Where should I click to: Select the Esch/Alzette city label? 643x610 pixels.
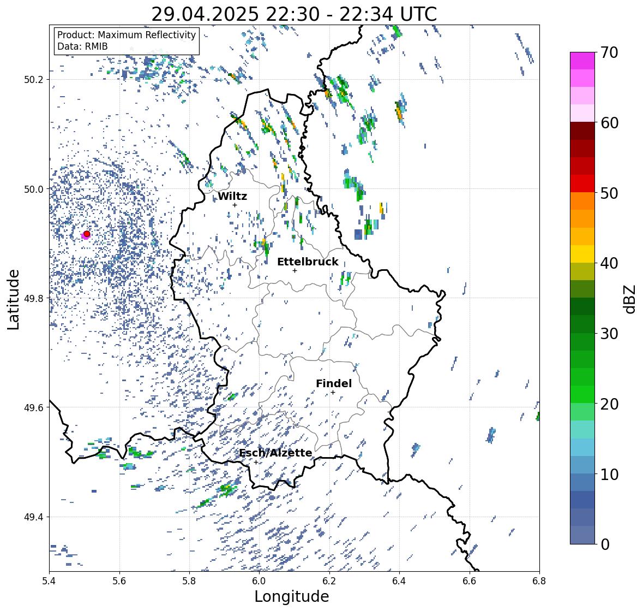[275, 453]
